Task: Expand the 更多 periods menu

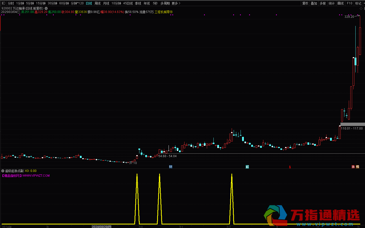Action: (176, 3)
